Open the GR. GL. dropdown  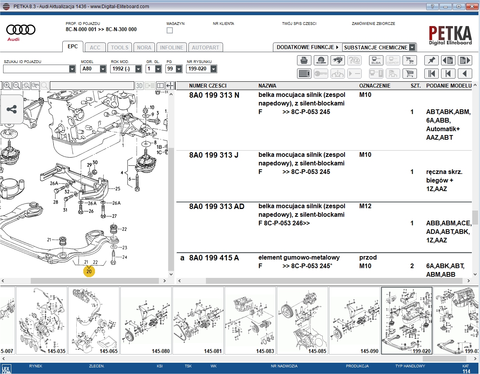coord(158,69)
